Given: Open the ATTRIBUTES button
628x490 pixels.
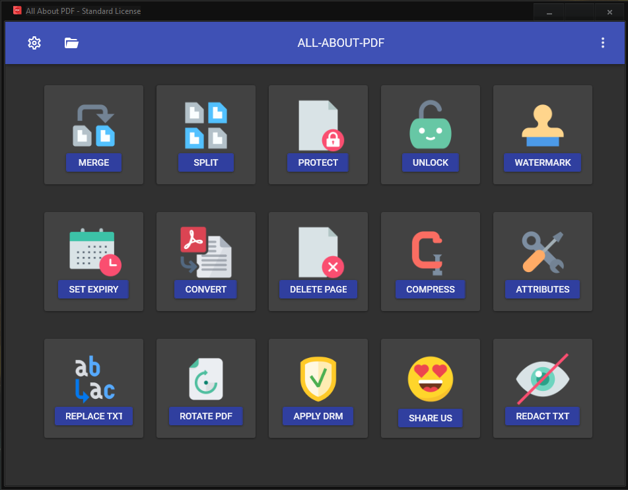Looking at the screenshot, I should pos(543,289).
